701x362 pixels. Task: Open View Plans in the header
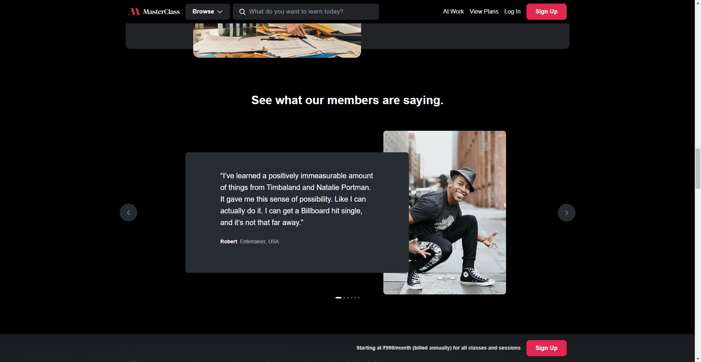[x=484, y=12]
